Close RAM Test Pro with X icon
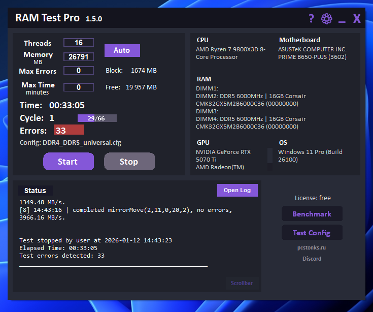Viewport: 373px width, 312px height. coord(357,19)
